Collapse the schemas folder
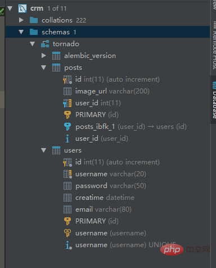 [21, 32]
